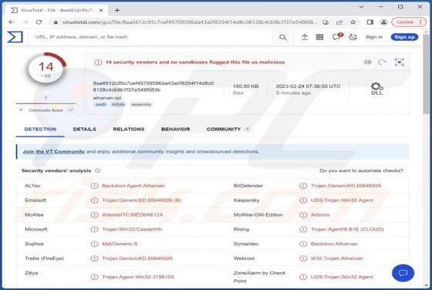Open the graph view icon

[x=400, y=62]
